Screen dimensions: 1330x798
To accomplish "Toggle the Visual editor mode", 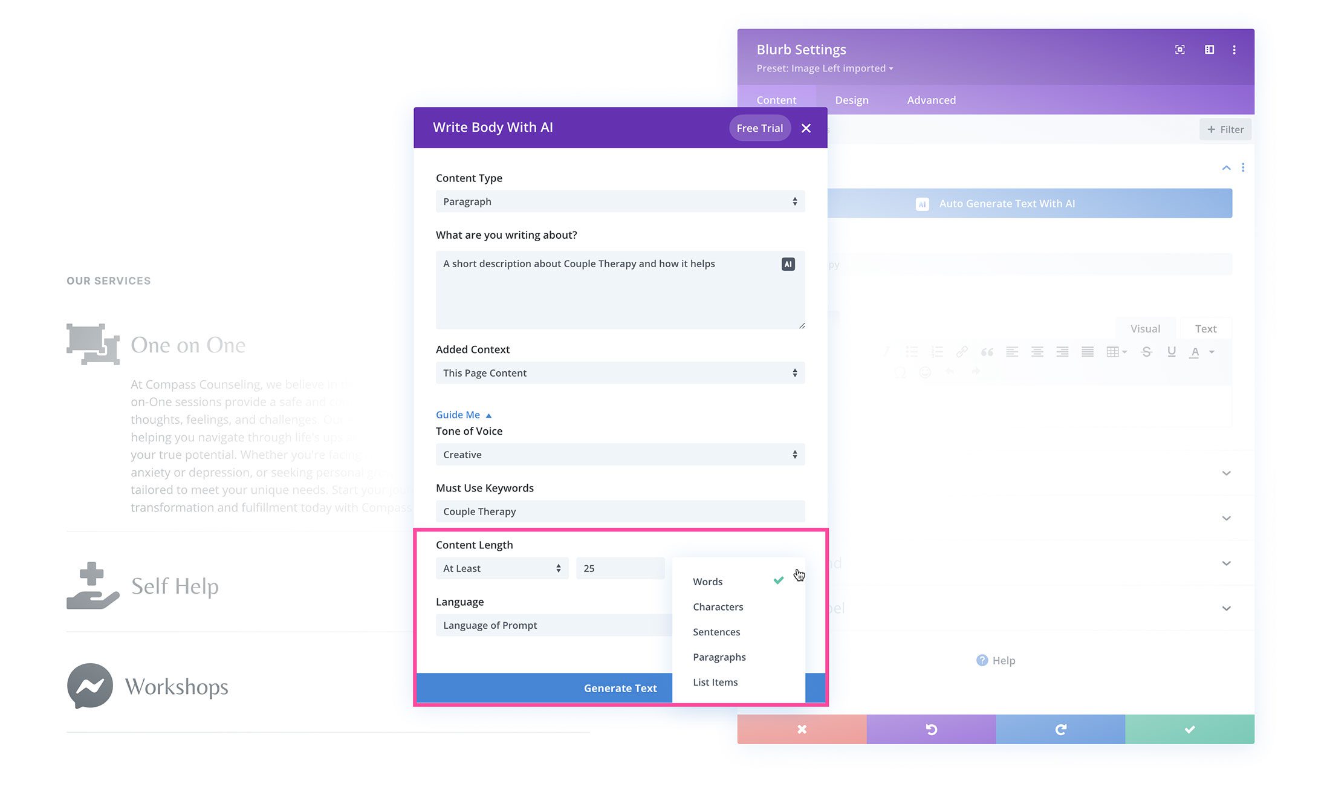I will [x=1145, y=328].
